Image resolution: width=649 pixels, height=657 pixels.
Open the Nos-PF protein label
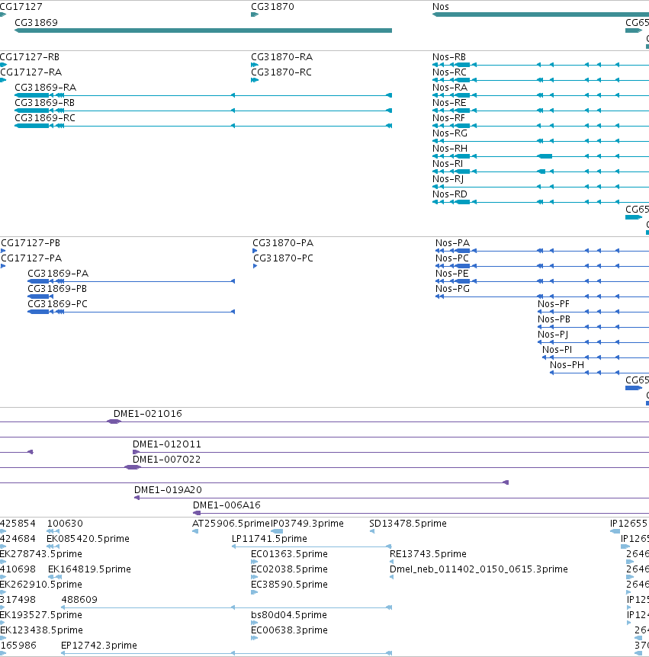point(554,304)
